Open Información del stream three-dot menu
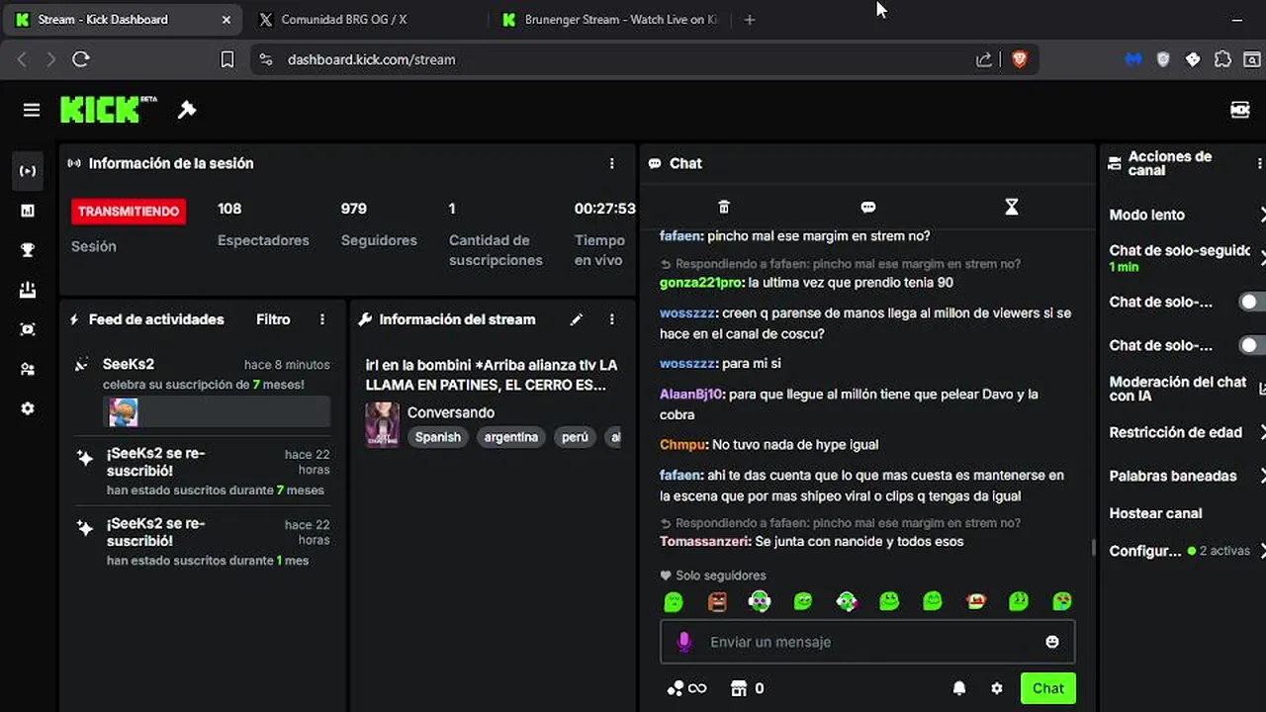 click(x=611, y=319)
